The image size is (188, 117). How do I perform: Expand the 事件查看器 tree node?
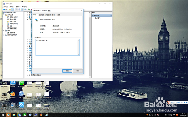[x=6, y=19]
